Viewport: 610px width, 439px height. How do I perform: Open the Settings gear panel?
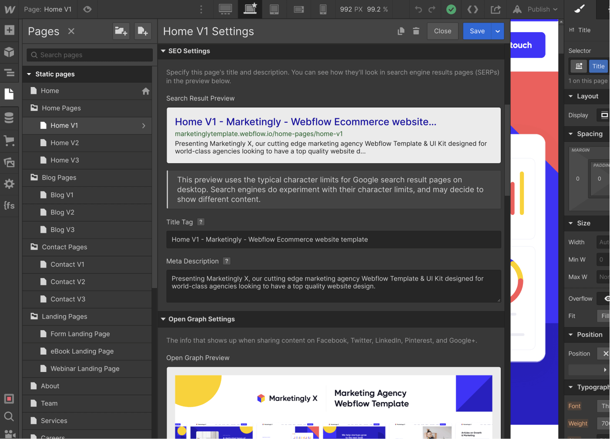(9, 184)
